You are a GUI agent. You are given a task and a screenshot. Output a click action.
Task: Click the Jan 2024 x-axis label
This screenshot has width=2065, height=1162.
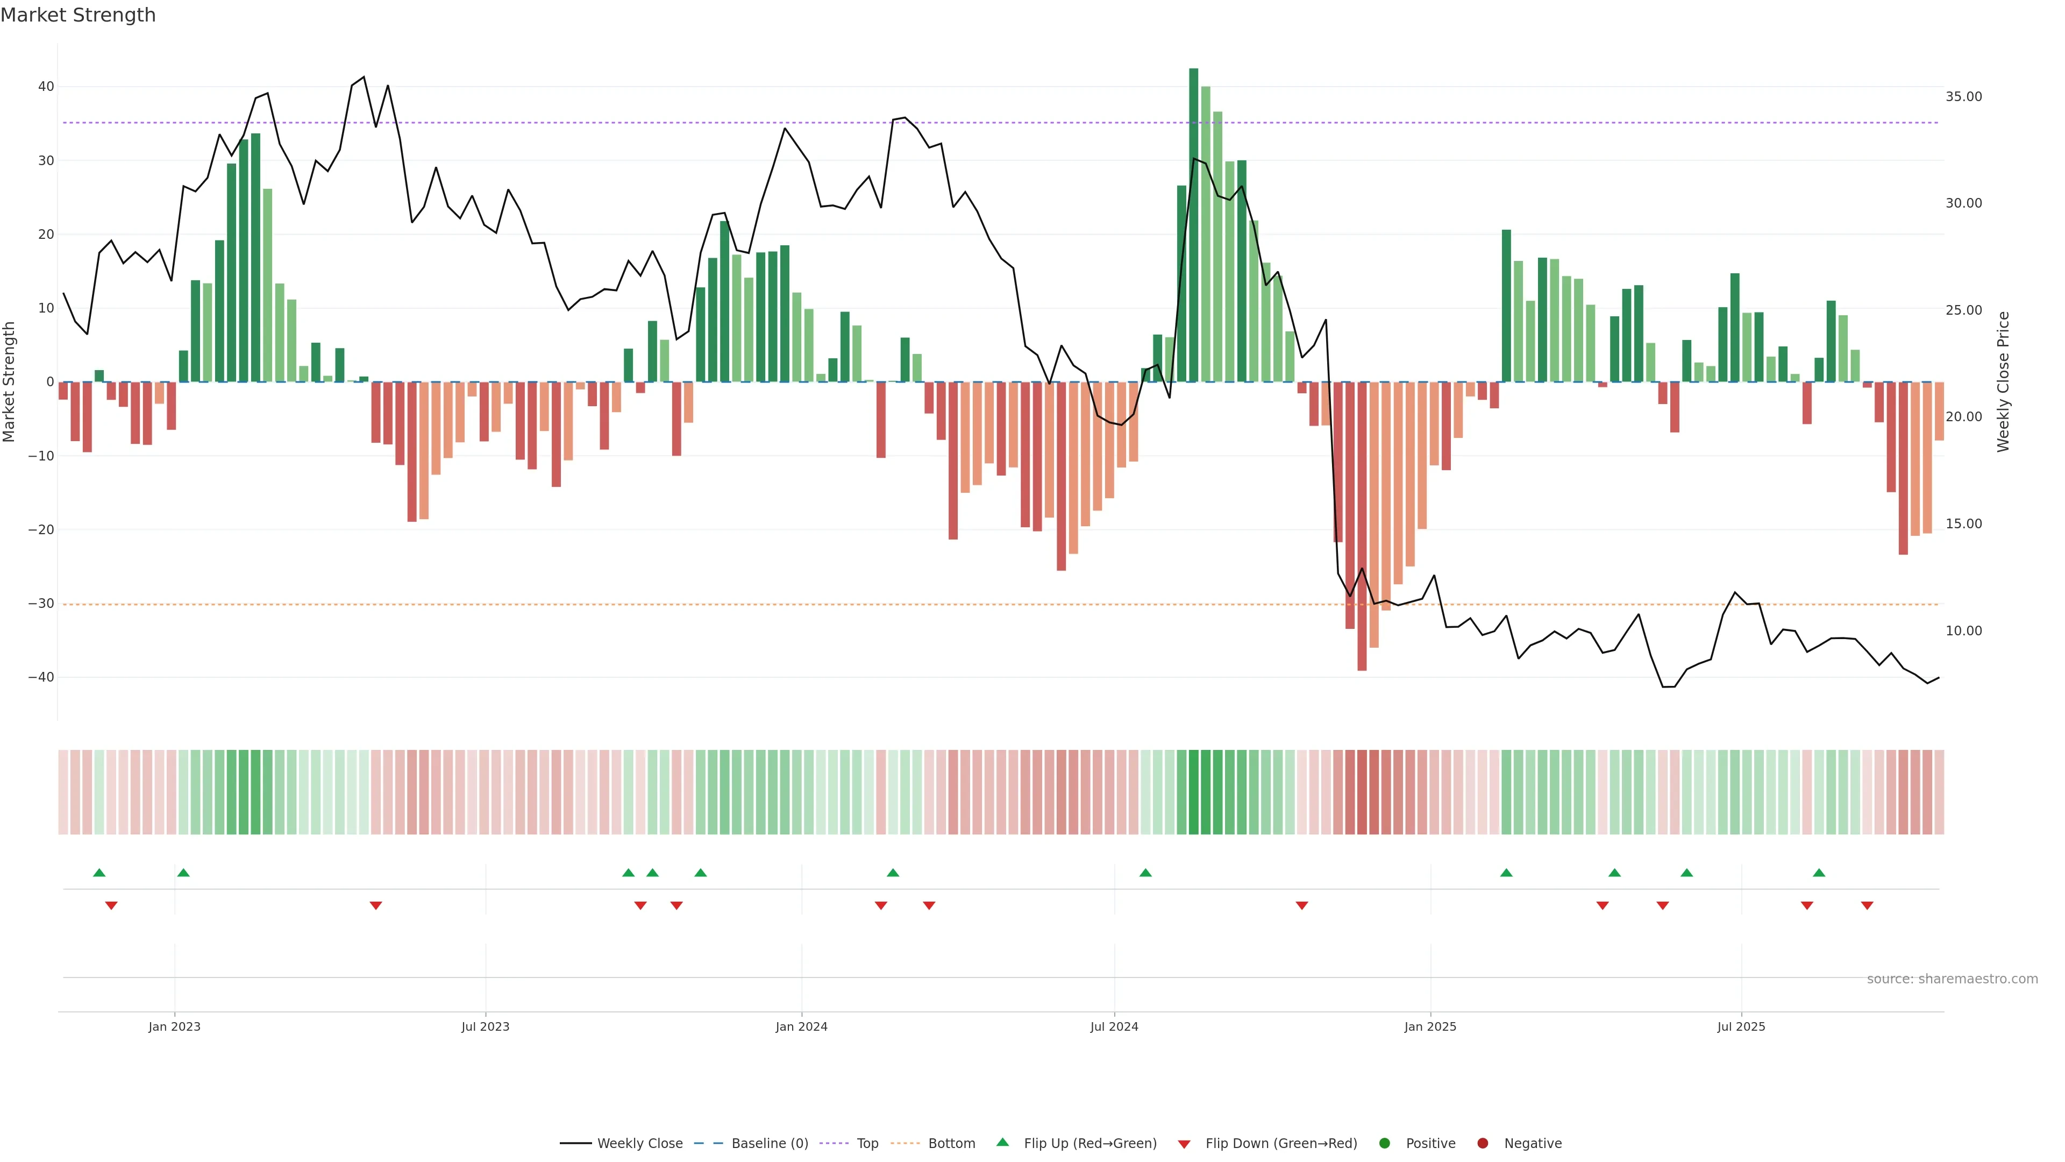[x=802, y=1026]
